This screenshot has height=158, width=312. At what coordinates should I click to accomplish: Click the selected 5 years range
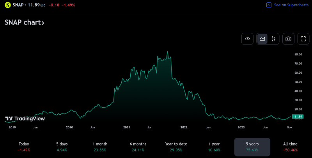pyautogui.click(x=252, y=147)
